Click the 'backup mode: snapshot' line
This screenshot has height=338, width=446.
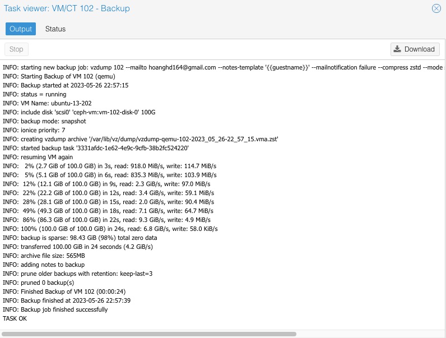tap(44, 121)
